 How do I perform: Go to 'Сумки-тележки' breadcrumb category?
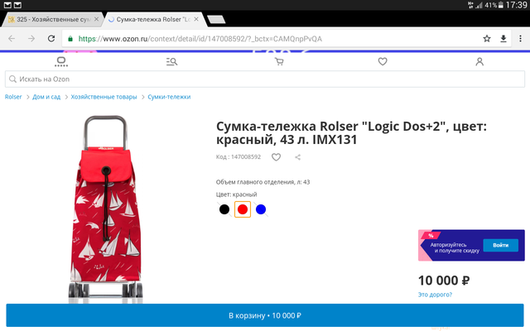point(169,97)
